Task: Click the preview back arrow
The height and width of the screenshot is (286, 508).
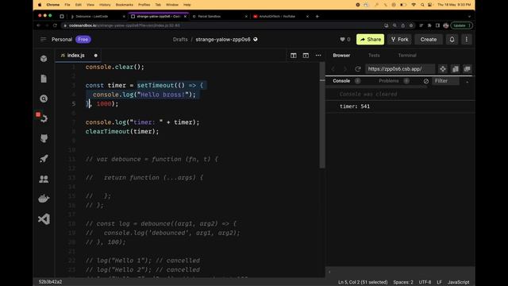Action: tap(333, 69)
